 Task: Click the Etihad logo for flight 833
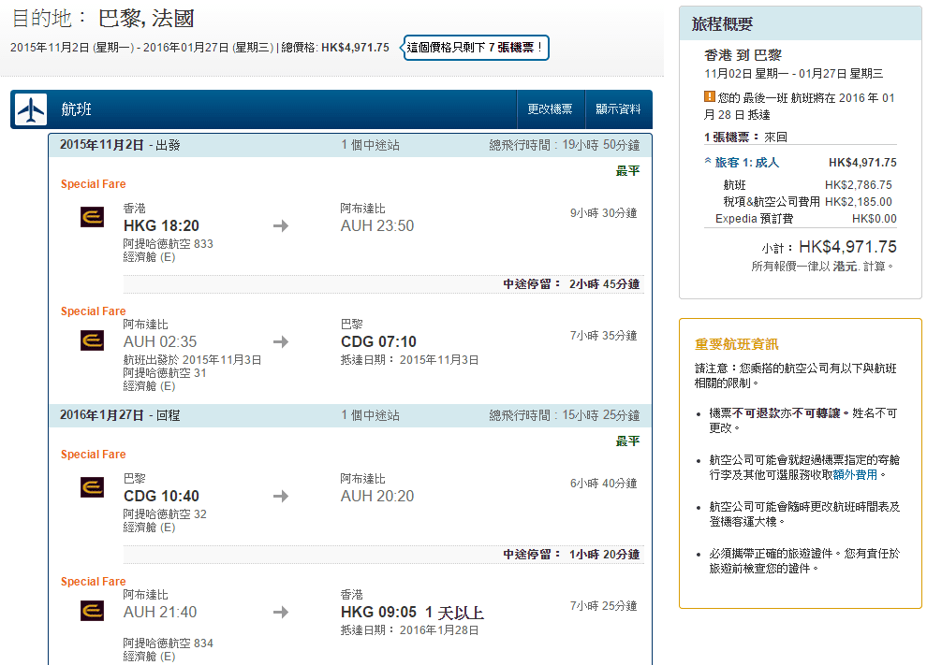pos(92,218)
